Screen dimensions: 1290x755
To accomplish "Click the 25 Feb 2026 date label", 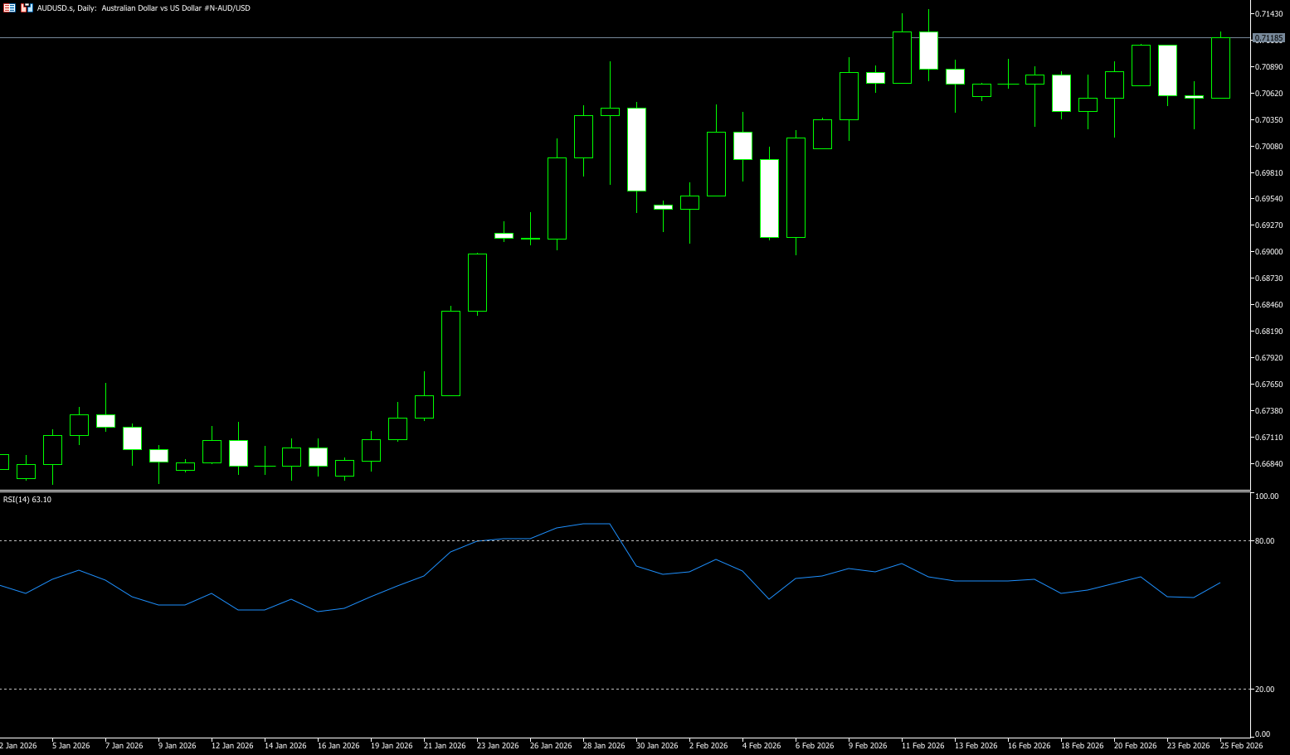I will pos(1241,746).
